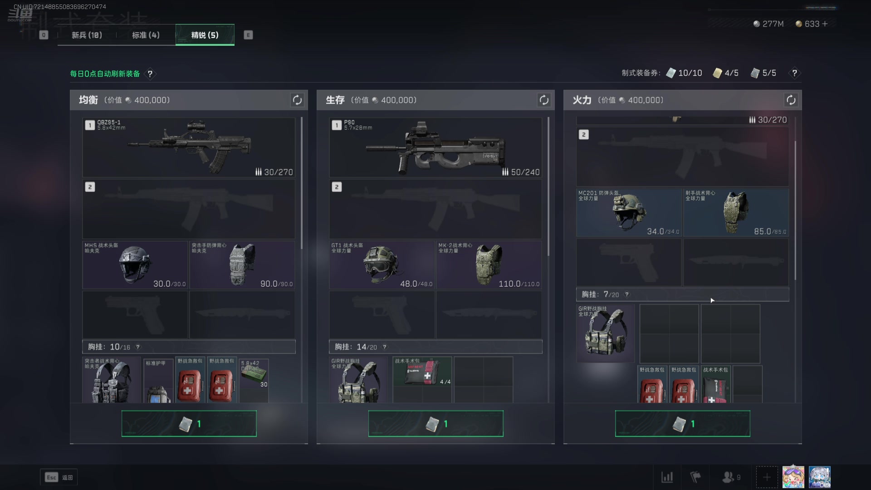The image size is (871, 490).
Task: Refresh the 生存 loadout set
Action: 544,100
